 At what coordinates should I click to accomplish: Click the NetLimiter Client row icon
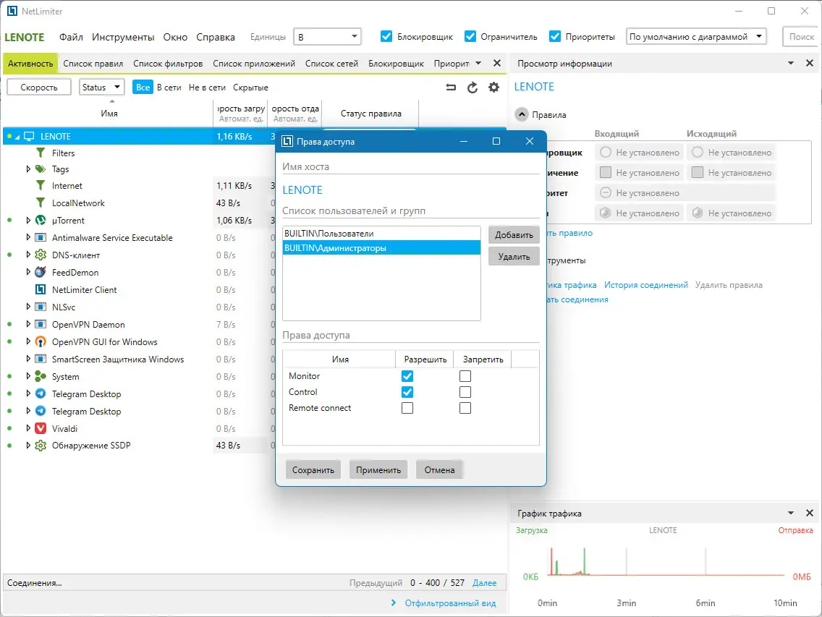[41, 289]
